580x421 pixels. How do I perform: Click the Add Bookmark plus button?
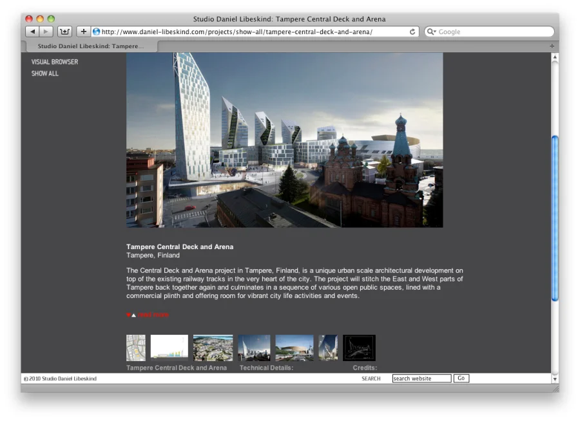pos(83,32)
